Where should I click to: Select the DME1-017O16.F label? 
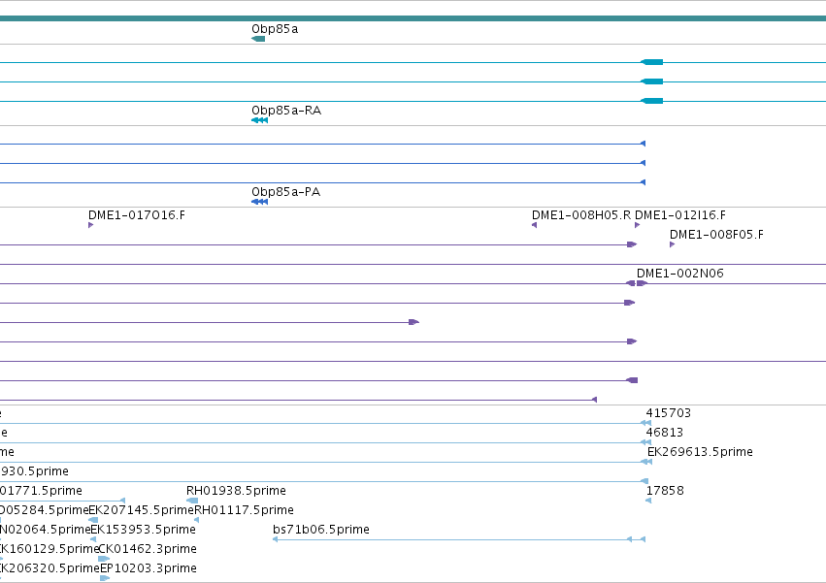click(x=137, y=215)
